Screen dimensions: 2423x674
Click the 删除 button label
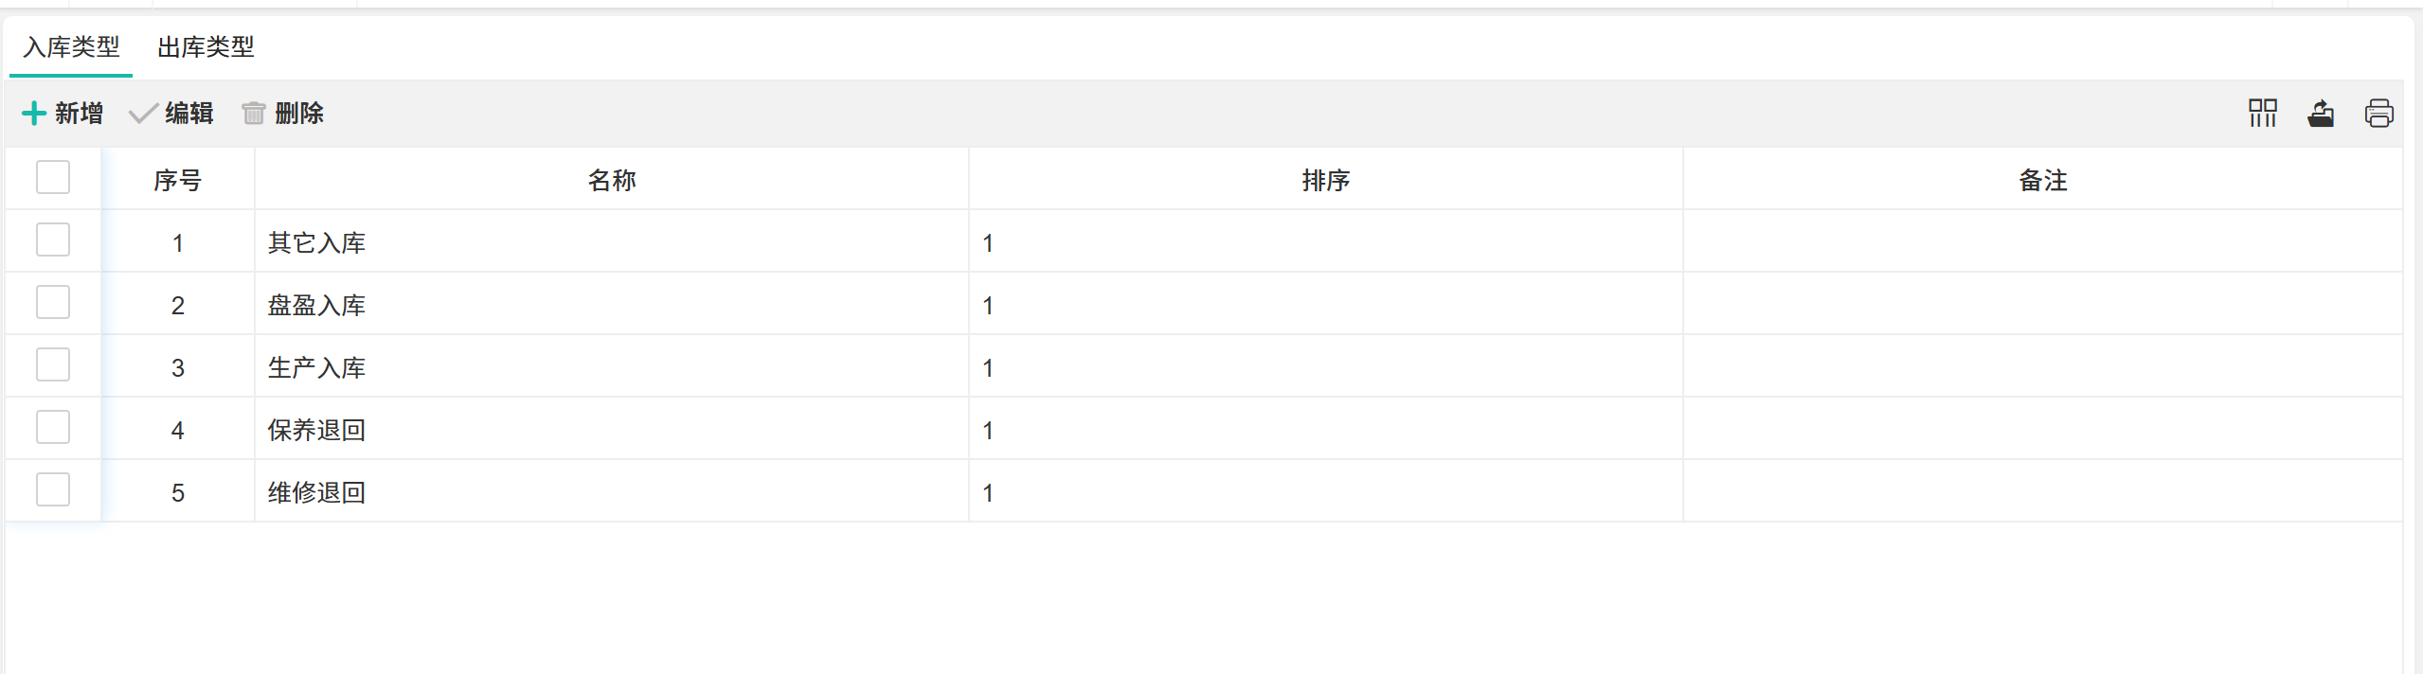299,114
